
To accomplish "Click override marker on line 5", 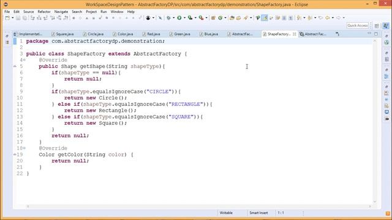I will coord(15,67).
